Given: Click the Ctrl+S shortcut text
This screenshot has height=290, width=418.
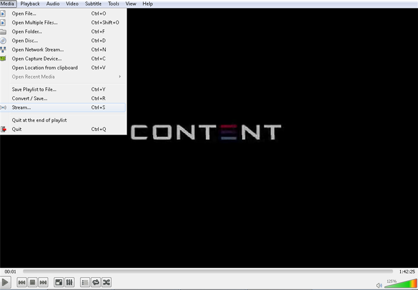Looking at the screenshot, I should pos(98,108).
